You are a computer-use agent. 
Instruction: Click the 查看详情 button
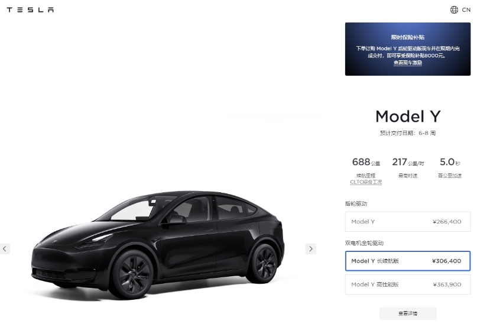tap(408, 313)
